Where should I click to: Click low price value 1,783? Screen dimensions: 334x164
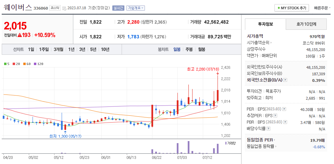(133, 37)
